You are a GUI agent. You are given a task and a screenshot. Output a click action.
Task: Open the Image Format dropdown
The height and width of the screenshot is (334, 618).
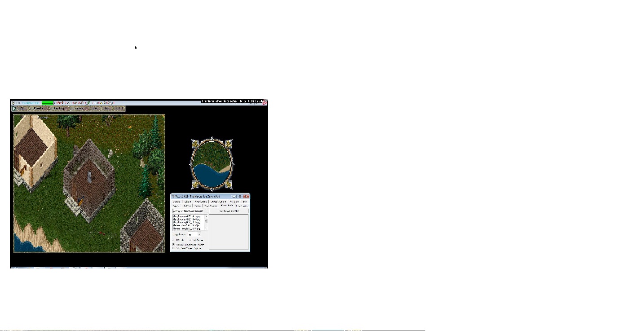pos(199,234)
